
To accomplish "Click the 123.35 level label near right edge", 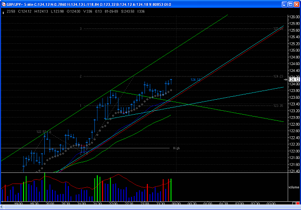I will pyautogui.click(x=278, y=106).
